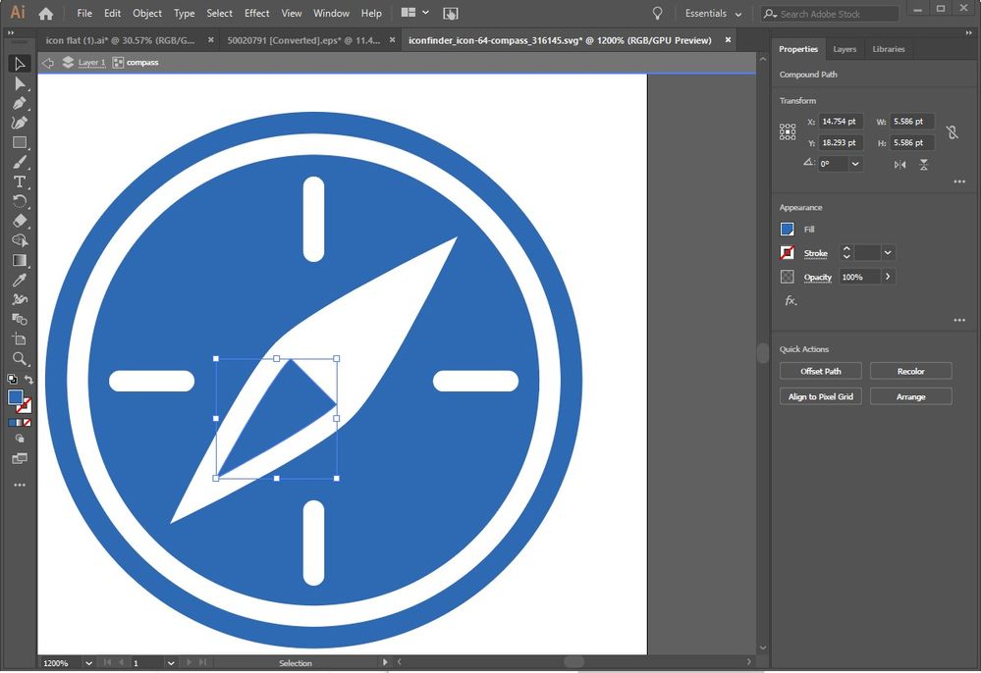The height and width of the screenshot is (673, 981).
Task: Select the Puppet Warp tool
Action: coord(20,299)
